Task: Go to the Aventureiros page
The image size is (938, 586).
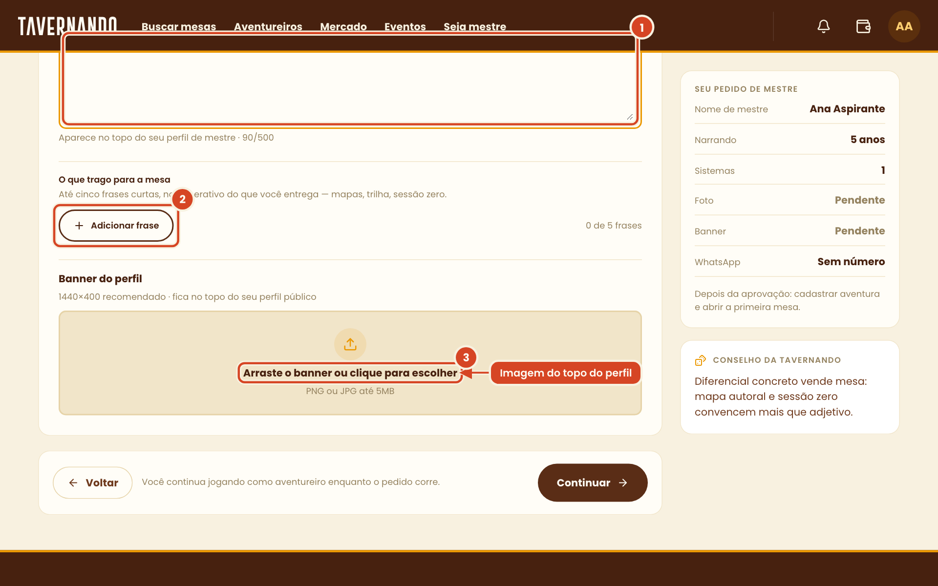Action: point(268,27)
